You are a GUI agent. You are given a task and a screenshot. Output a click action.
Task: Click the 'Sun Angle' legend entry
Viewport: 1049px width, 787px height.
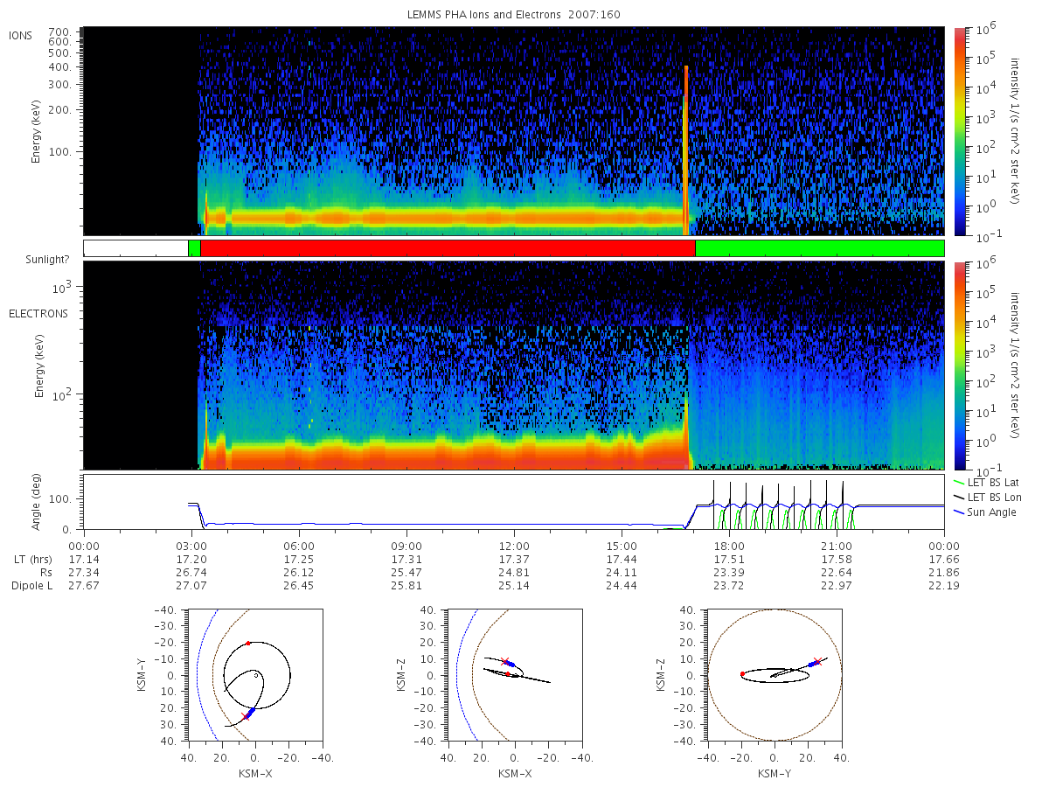pyautogui.click(x=985, y=512)
